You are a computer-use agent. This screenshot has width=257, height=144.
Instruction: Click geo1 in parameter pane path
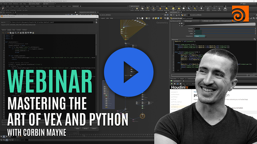point(184,15)
